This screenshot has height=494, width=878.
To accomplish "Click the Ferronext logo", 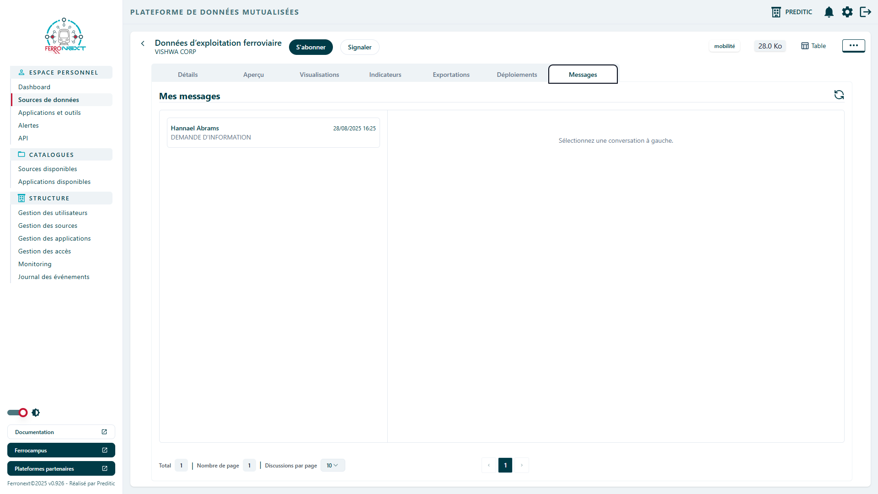I will pyautogui.click(x=65, y=36).
